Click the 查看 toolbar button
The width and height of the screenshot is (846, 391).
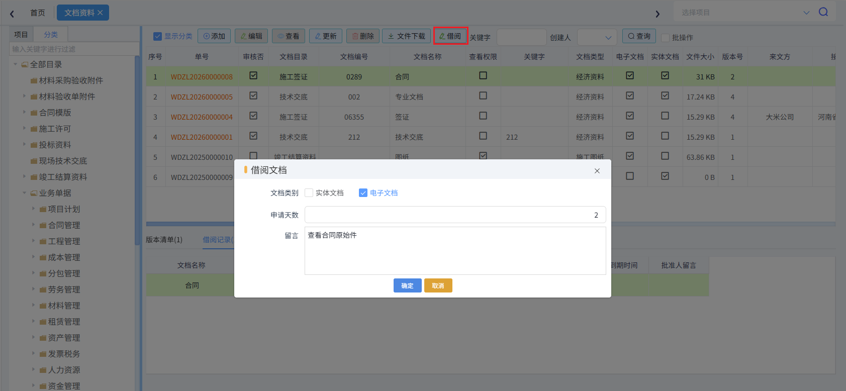pyautogui.click(x=289, y=36)
